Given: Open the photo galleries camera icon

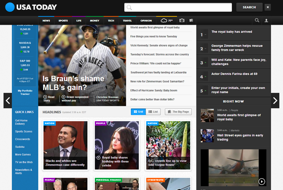Looking at the screenshot, I should point(182,20).
